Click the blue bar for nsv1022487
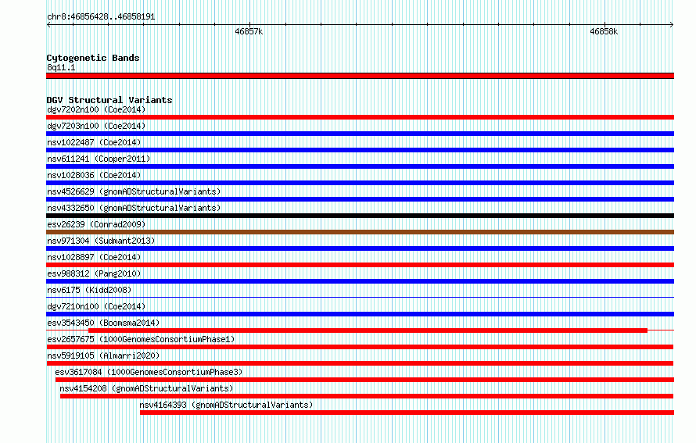 [x=360, y=150]
